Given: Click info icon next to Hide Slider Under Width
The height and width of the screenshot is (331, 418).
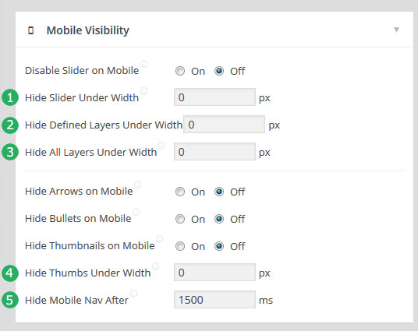Looking at the screenshot, I should [x=144, y=91].
